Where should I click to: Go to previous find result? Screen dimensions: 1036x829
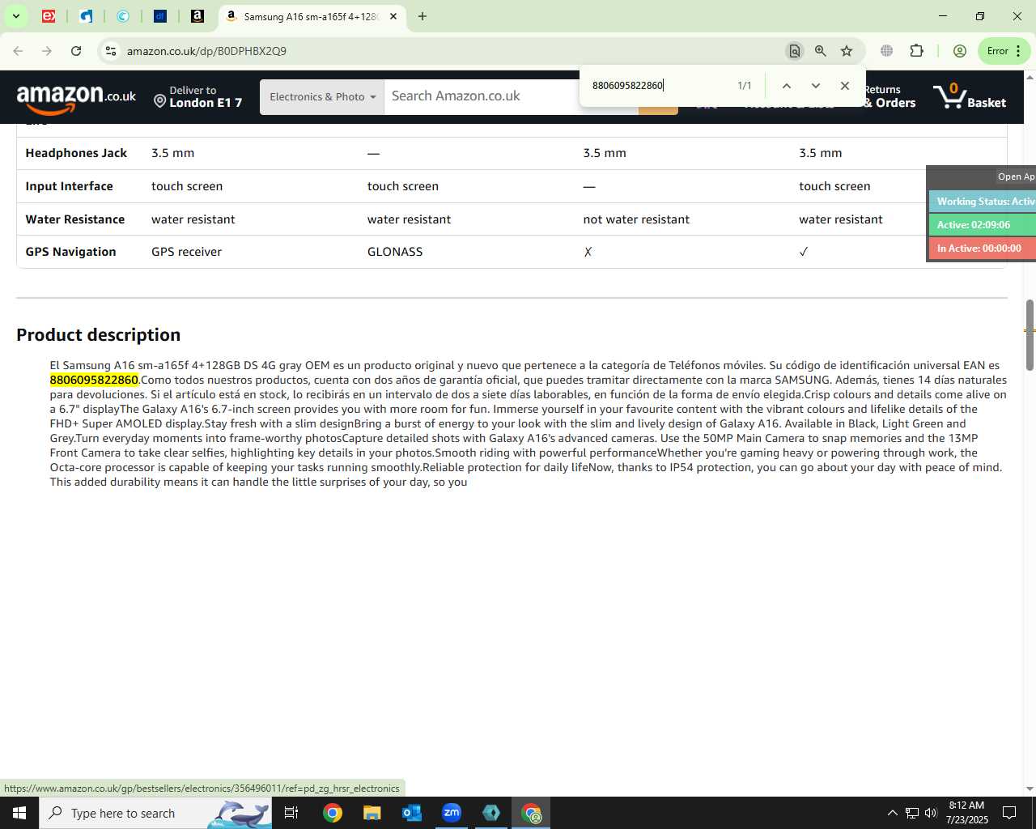tap(786, 86)
